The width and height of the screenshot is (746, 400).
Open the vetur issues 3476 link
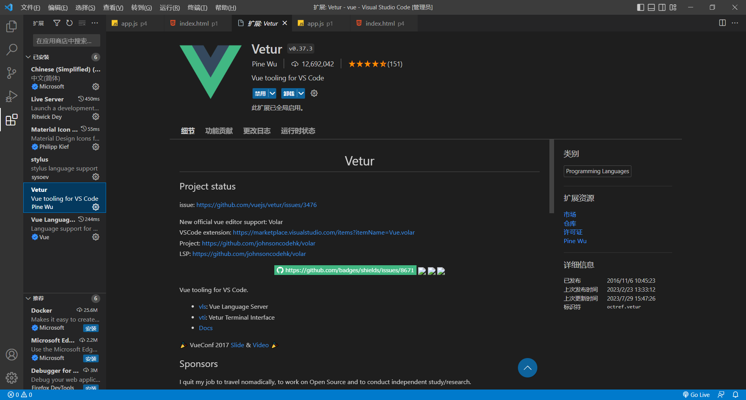[256, 205]
